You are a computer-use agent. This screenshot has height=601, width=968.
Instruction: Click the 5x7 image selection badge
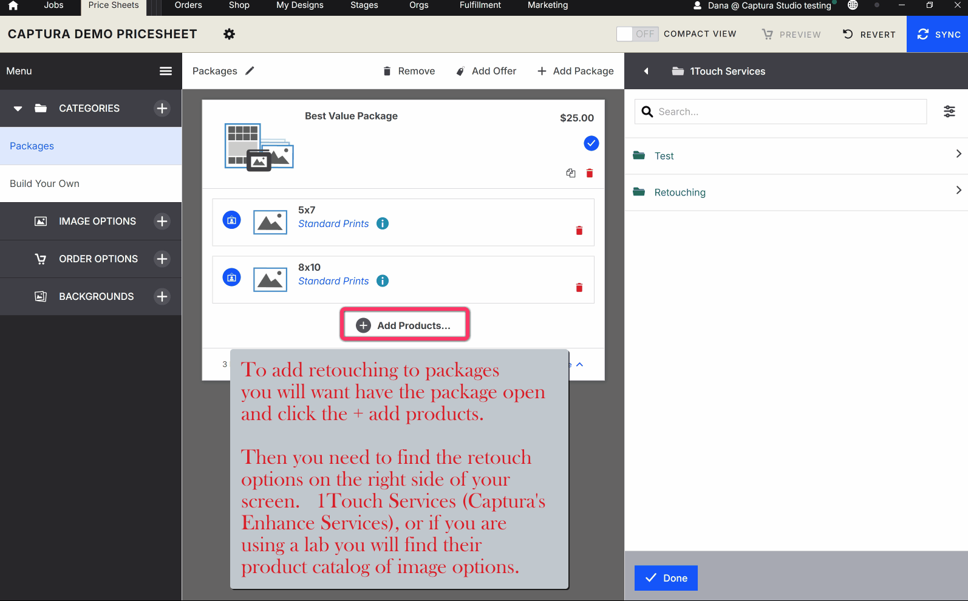pos(232,220)
